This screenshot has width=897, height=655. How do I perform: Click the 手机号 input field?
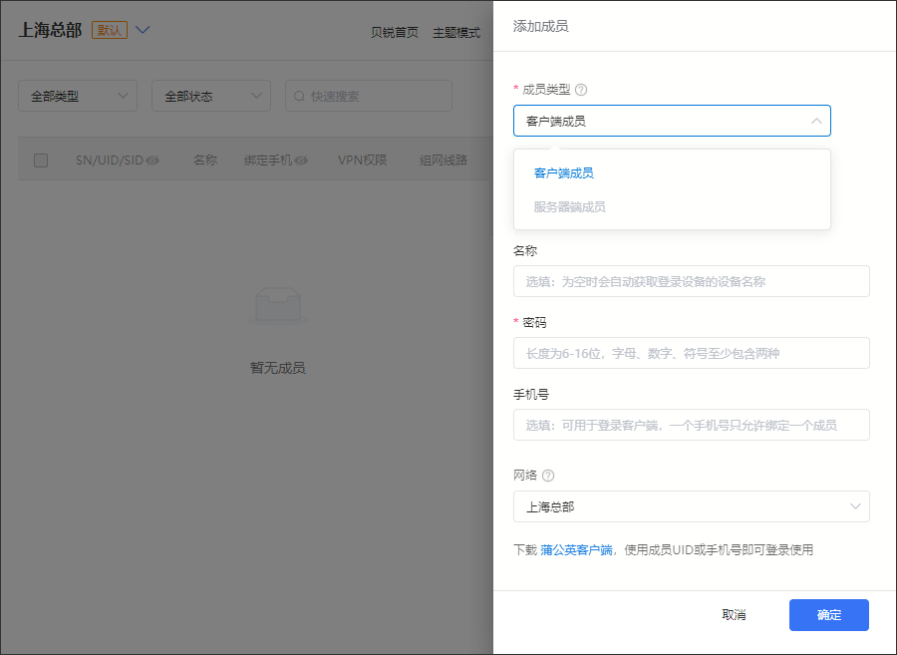[691, 425]
